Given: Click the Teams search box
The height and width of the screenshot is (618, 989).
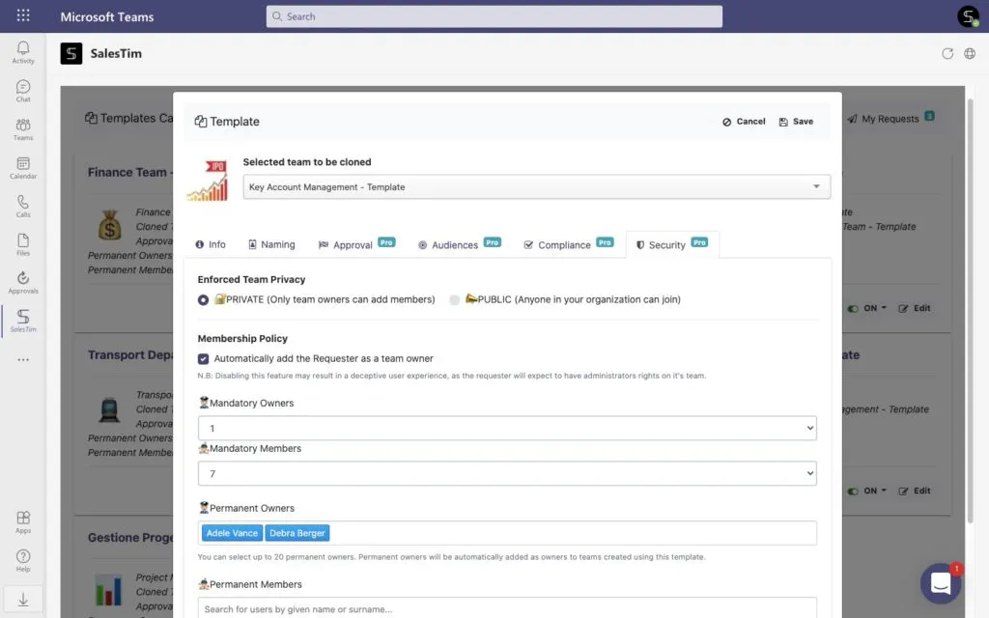Looking at the screenshot, I should coord(494,16).
